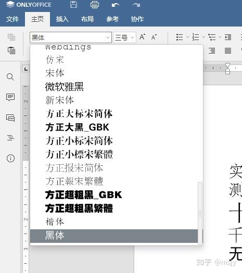Open the Navigation headings panel

[10, 138]
